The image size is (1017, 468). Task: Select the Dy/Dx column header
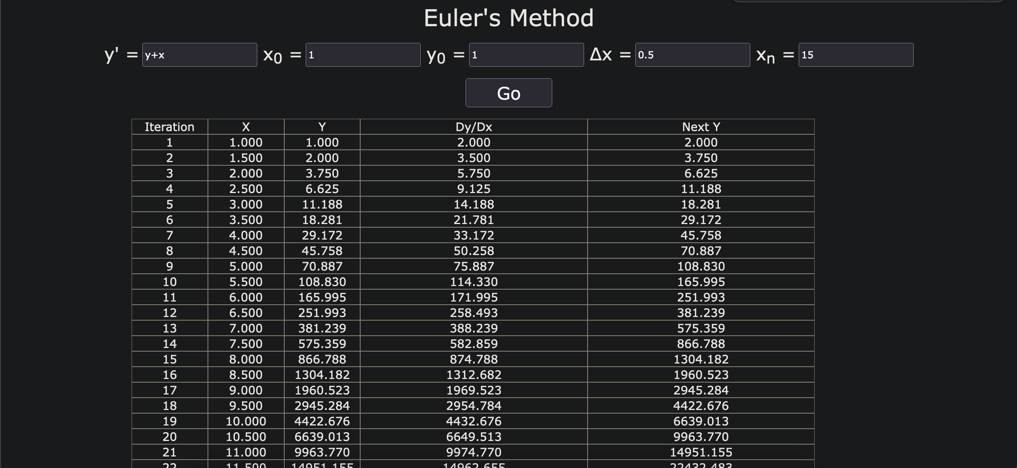coord(473,126)
